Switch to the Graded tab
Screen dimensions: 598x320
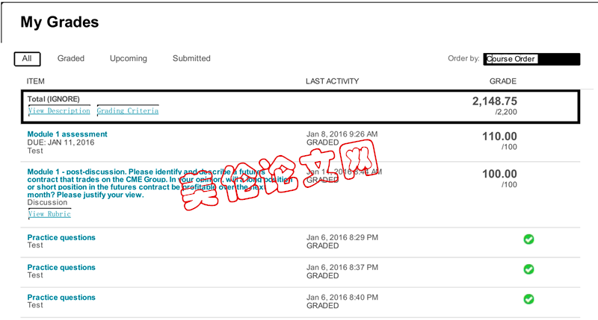click(71, 58)
